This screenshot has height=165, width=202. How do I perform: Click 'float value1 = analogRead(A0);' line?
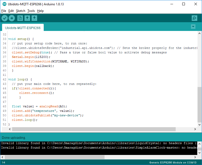coord(39,106)
